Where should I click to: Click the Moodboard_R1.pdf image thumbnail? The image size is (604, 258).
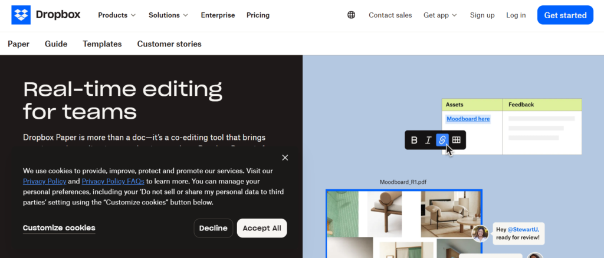[x=403, y=223]
